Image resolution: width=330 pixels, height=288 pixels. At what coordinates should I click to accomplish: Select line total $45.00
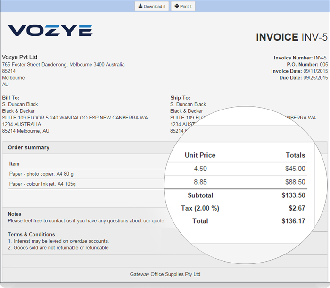pyautogui.click(x=295, y=169)
